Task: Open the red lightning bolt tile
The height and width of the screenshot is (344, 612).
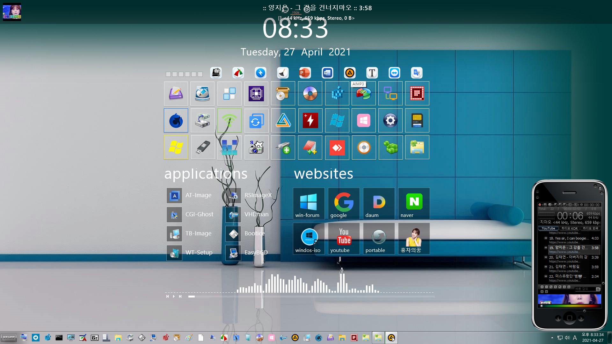Action: pos(310,120)
